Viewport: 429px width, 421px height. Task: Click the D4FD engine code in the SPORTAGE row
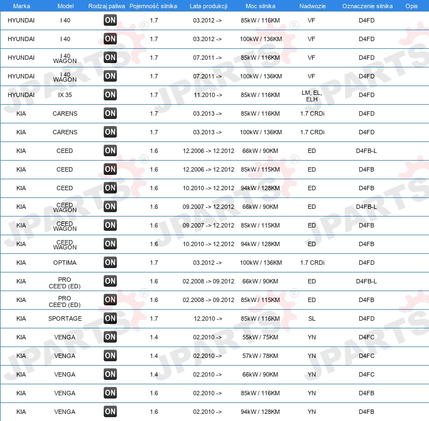coord(366,318)
